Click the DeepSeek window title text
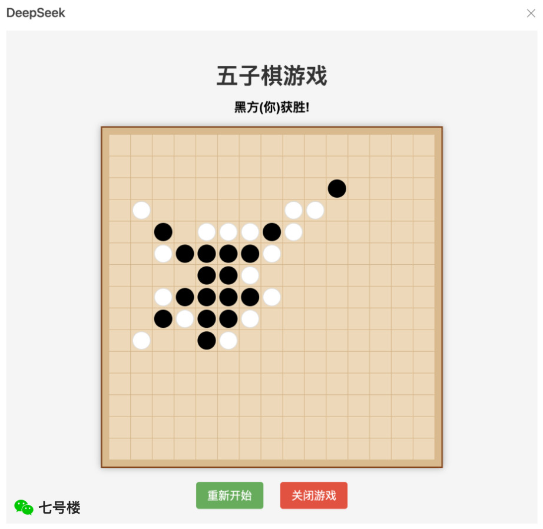Screen dimensions: 543x529 (x=36, y=13)
